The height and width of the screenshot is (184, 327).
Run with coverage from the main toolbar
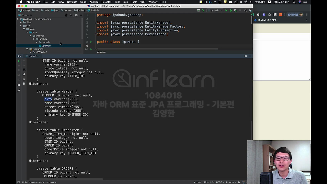pos(235,10)
